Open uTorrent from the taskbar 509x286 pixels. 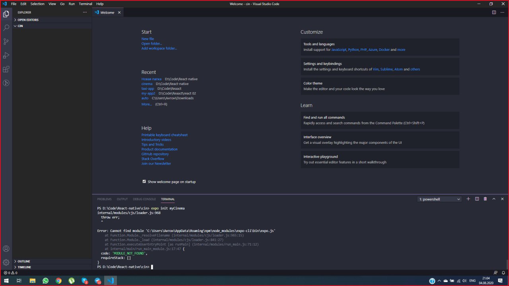[72, 281]
